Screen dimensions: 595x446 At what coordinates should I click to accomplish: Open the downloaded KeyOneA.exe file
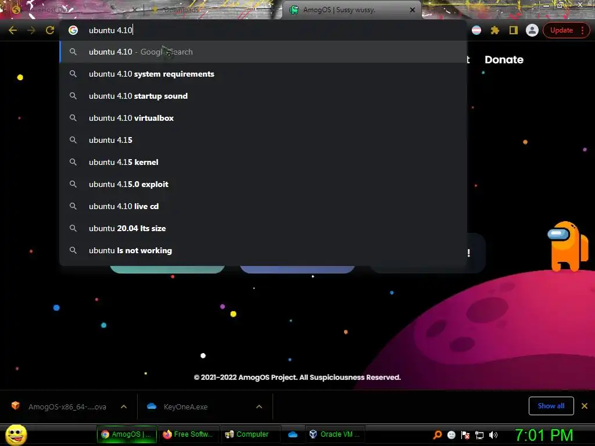pos(185,407)
